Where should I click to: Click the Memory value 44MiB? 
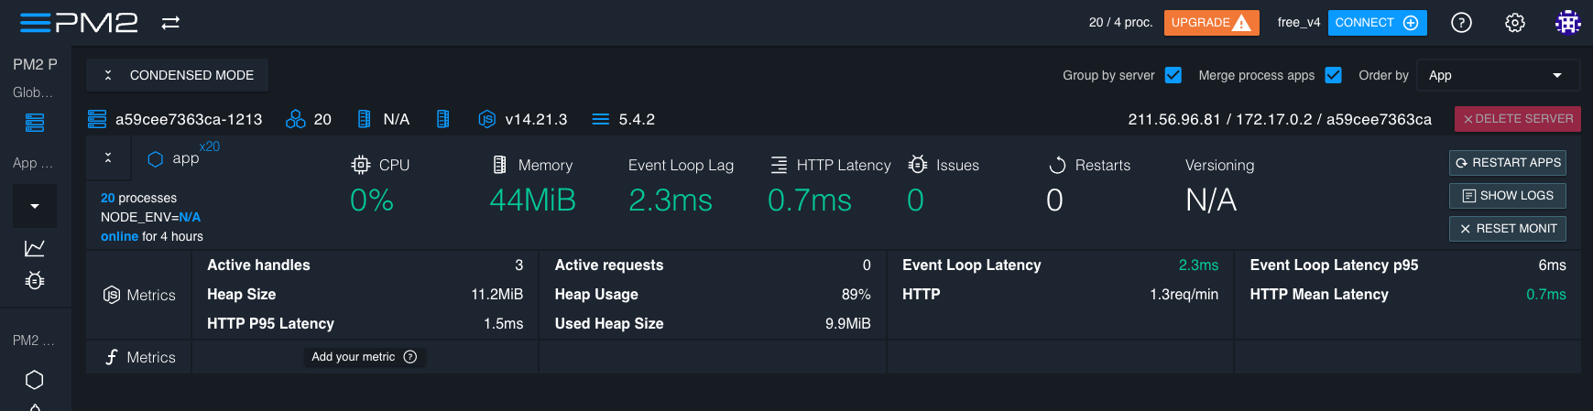533,200
